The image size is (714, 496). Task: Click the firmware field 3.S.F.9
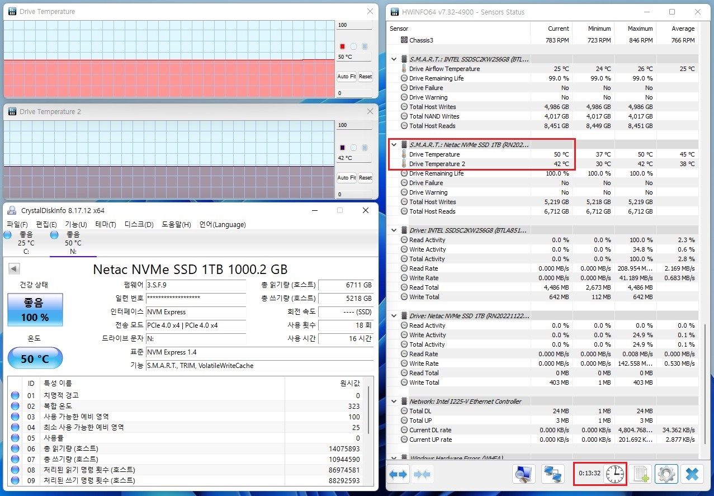(195, 285)
